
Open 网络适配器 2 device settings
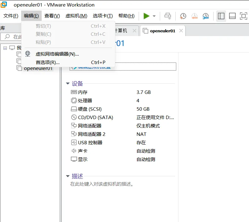92,134
